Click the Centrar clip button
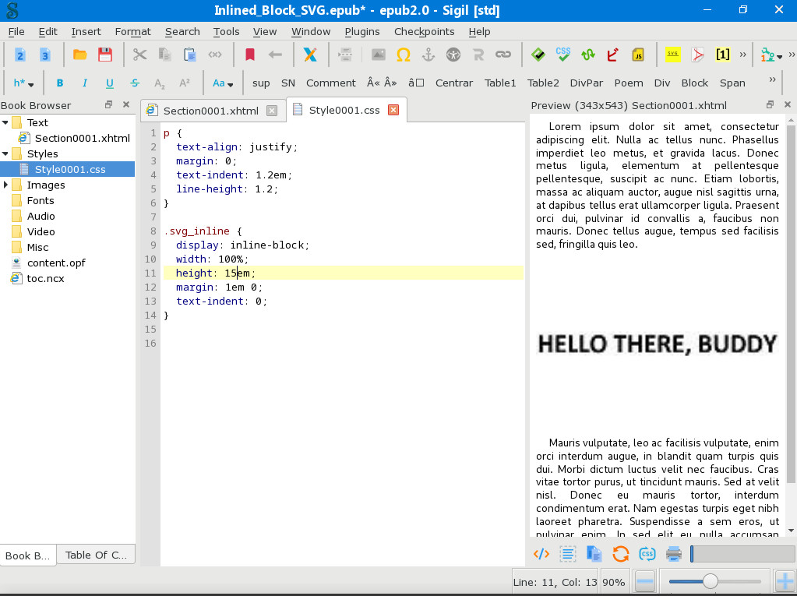The width and height of the screenshot is (797, 596). point(453,83)
